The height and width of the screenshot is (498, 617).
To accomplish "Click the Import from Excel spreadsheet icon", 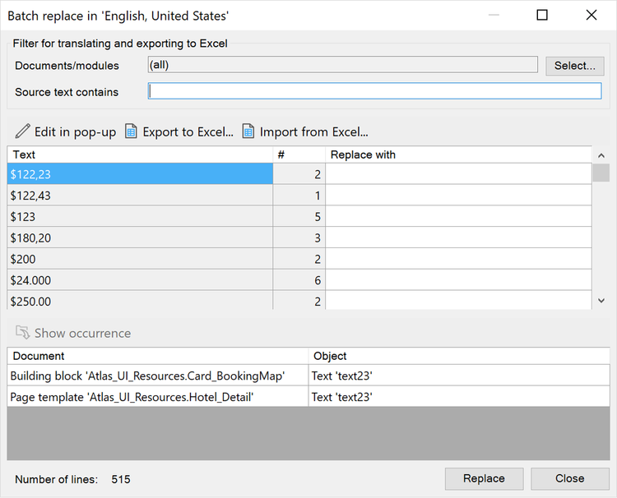I will [x=248, y=131].
